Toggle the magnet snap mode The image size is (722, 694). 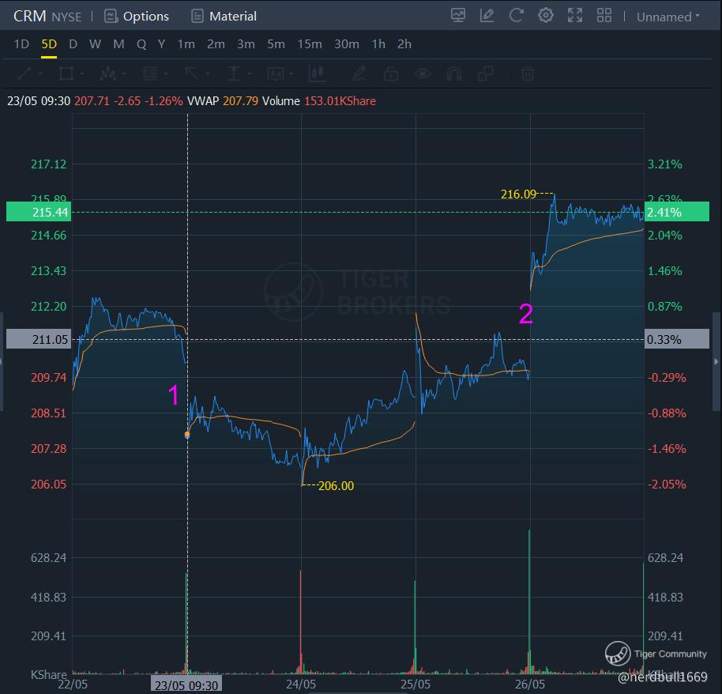tap(454, 74)
